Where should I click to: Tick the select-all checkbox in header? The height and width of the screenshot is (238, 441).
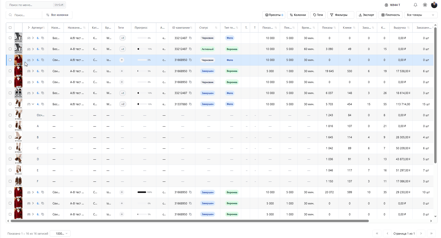click(10, 28)
